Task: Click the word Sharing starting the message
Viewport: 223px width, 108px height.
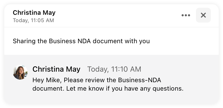Action: (24, 41)
